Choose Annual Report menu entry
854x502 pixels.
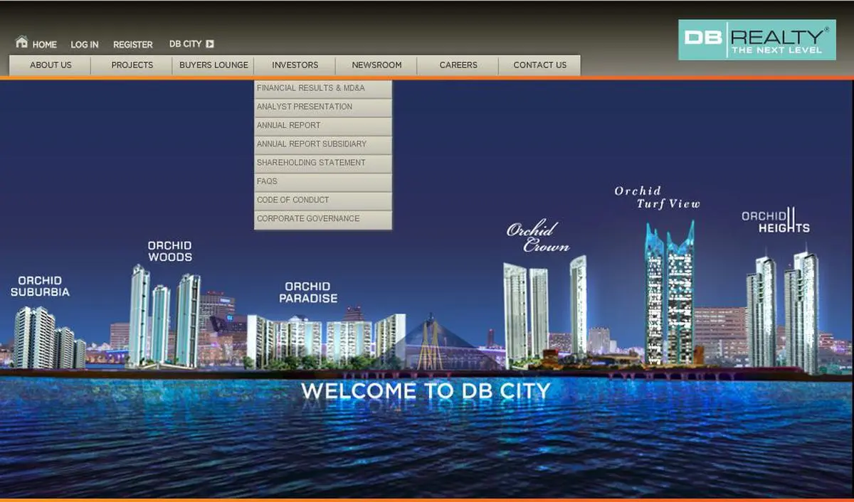tap(323, 126)
